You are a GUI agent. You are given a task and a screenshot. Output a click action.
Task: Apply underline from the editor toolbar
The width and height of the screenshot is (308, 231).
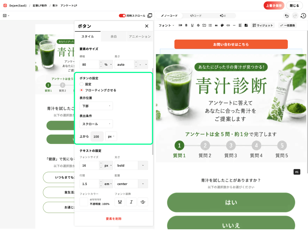click(x=192, y=25)
